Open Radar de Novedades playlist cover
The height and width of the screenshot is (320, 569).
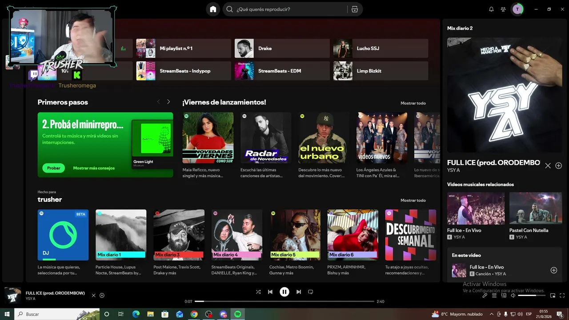click(x=266, y=138)
